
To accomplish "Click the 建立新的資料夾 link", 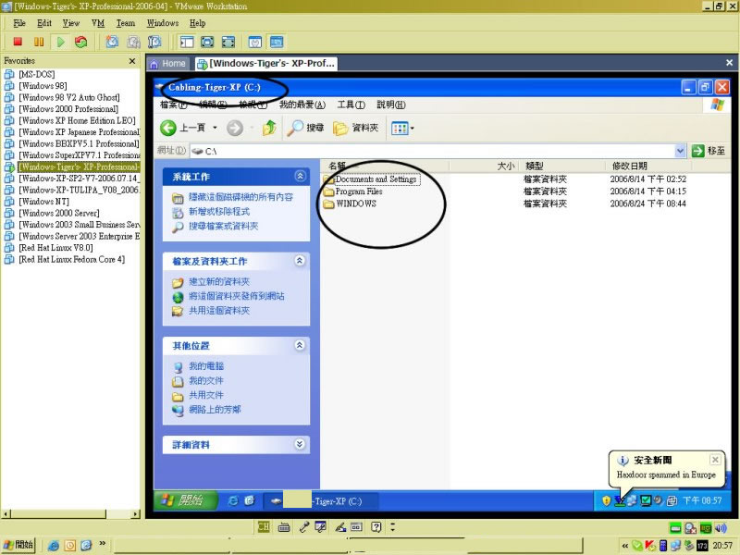I will click(219, 282).
